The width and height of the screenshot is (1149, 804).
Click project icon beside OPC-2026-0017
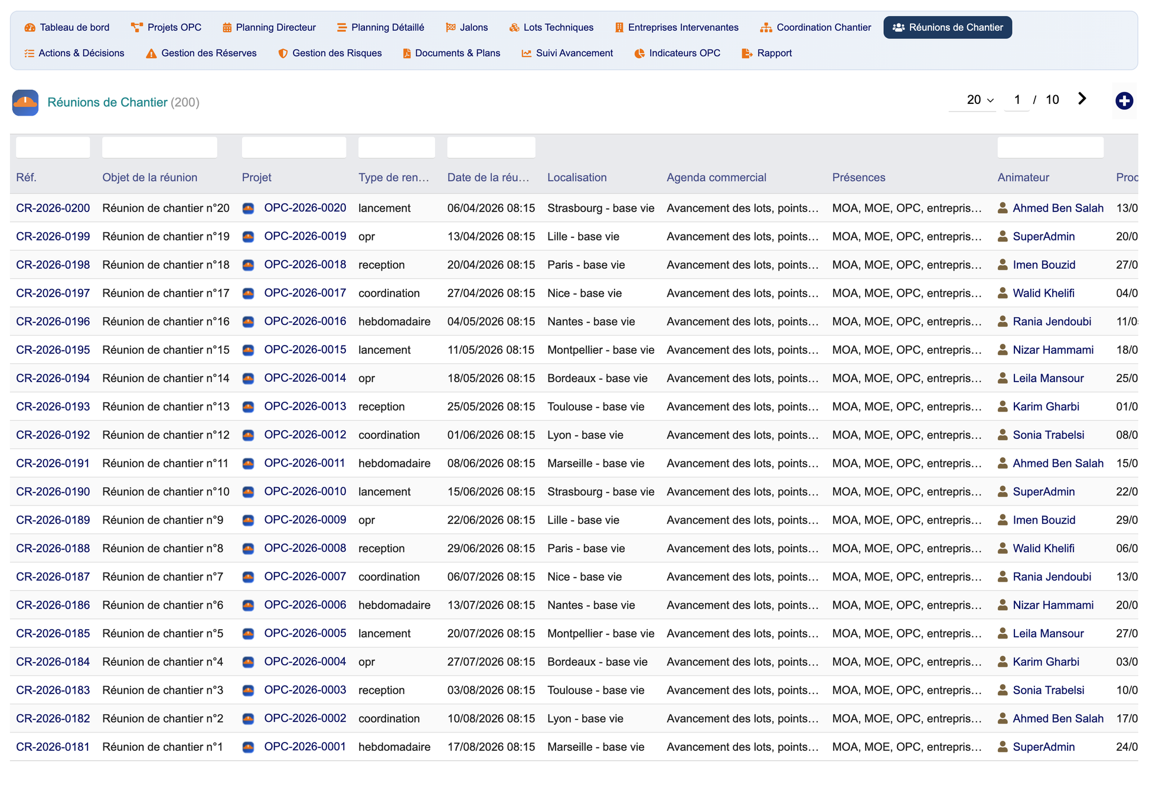point(249,293)
